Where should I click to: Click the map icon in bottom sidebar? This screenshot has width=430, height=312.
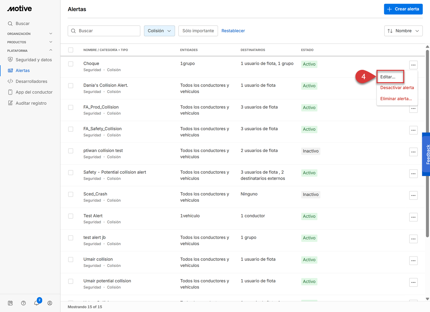(x=10, y=303)
